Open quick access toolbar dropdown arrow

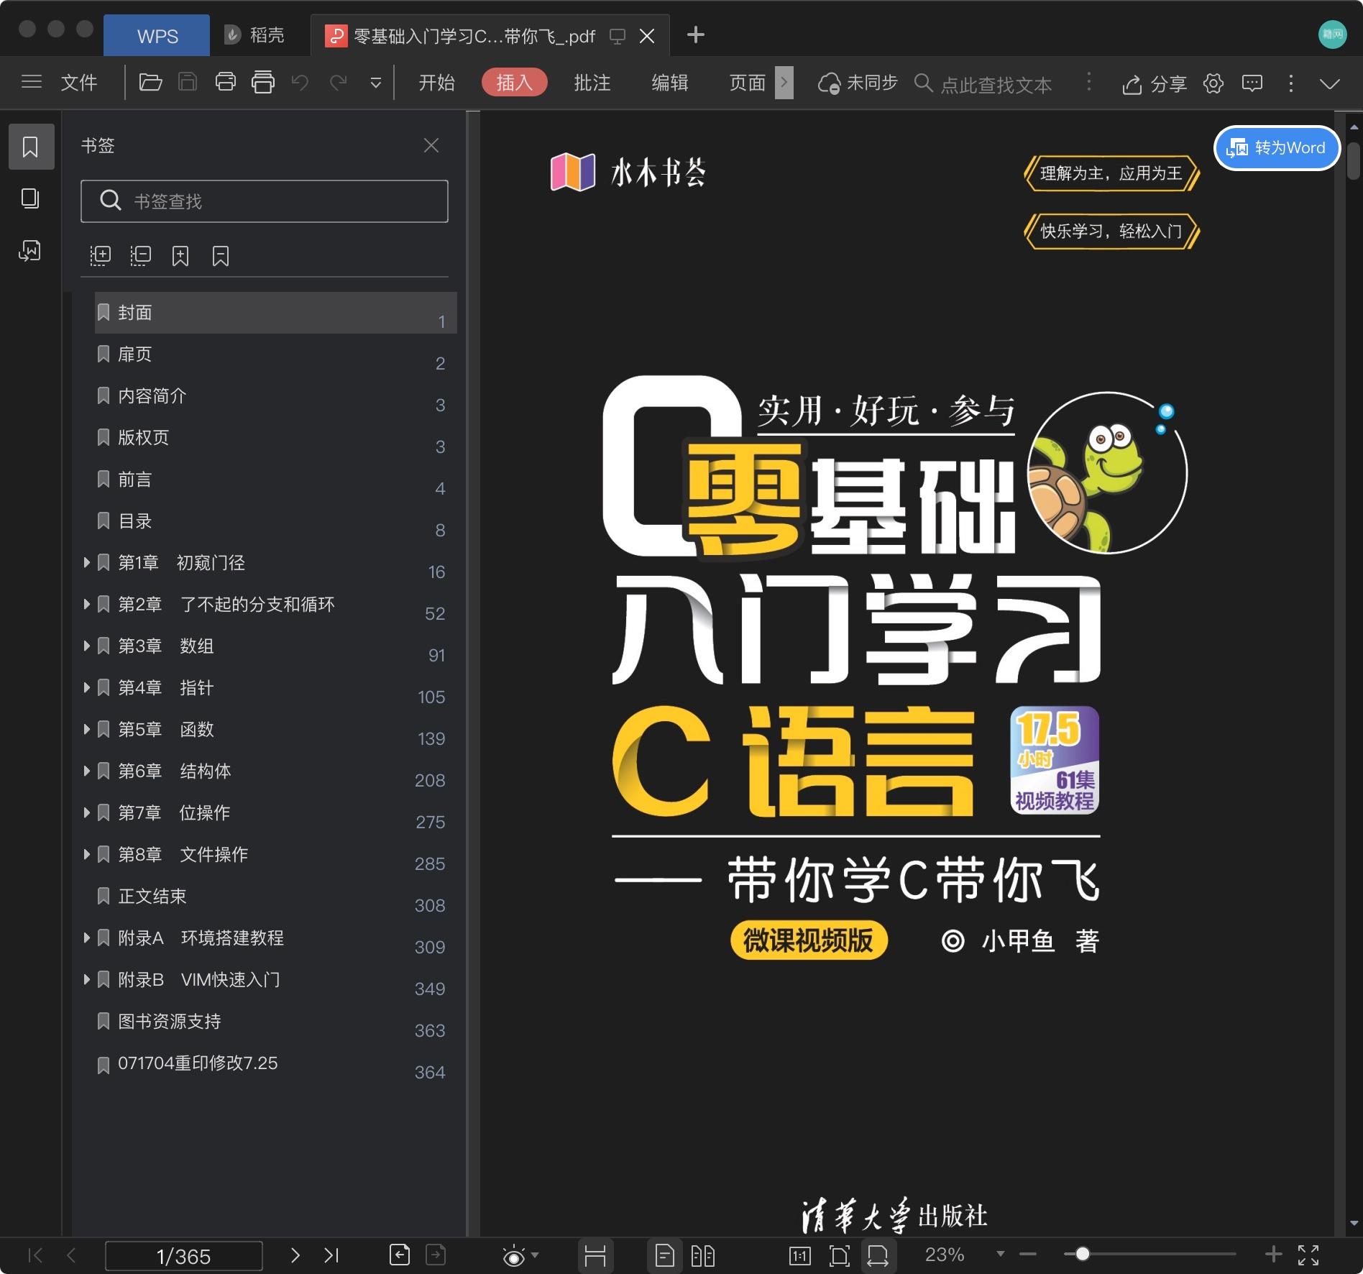click(x=375, y=83)
